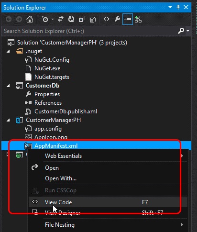Click the Show All Files icon
197x232 pixels.
92,19
